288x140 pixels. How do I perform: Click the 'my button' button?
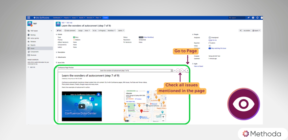pyautogui.click(x=247, y=31)
